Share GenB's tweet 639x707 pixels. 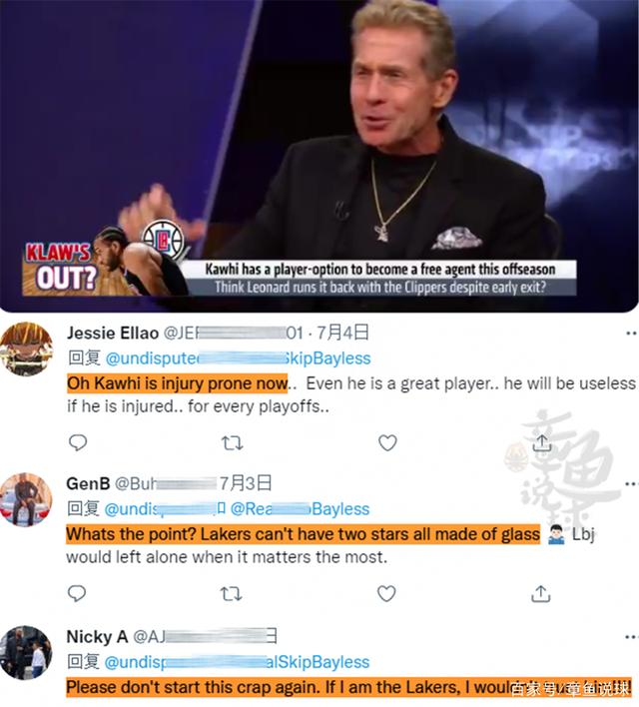pyautogui.click(x=541, y=594)
